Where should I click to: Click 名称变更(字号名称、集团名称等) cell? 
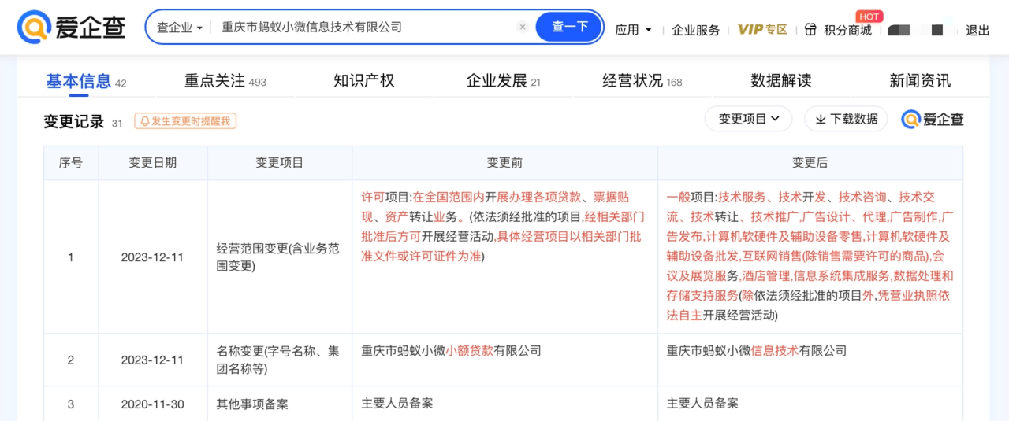tap(279, 360)
